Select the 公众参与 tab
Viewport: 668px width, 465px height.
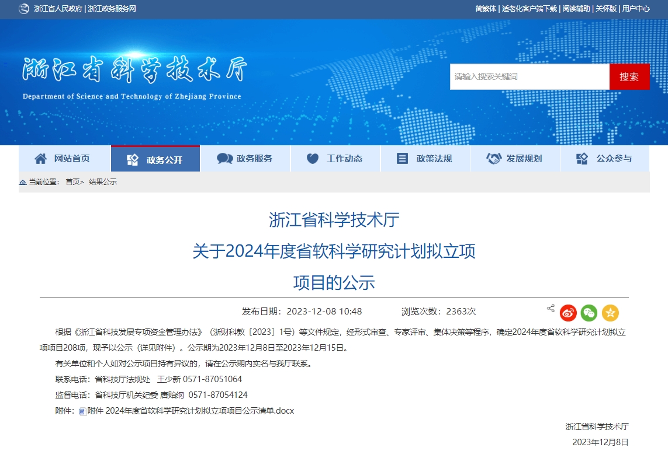(605, 159)
